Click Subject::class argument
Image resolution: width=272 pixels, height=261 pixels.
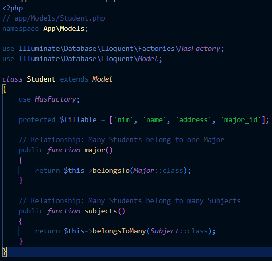(x=179, y=231)
